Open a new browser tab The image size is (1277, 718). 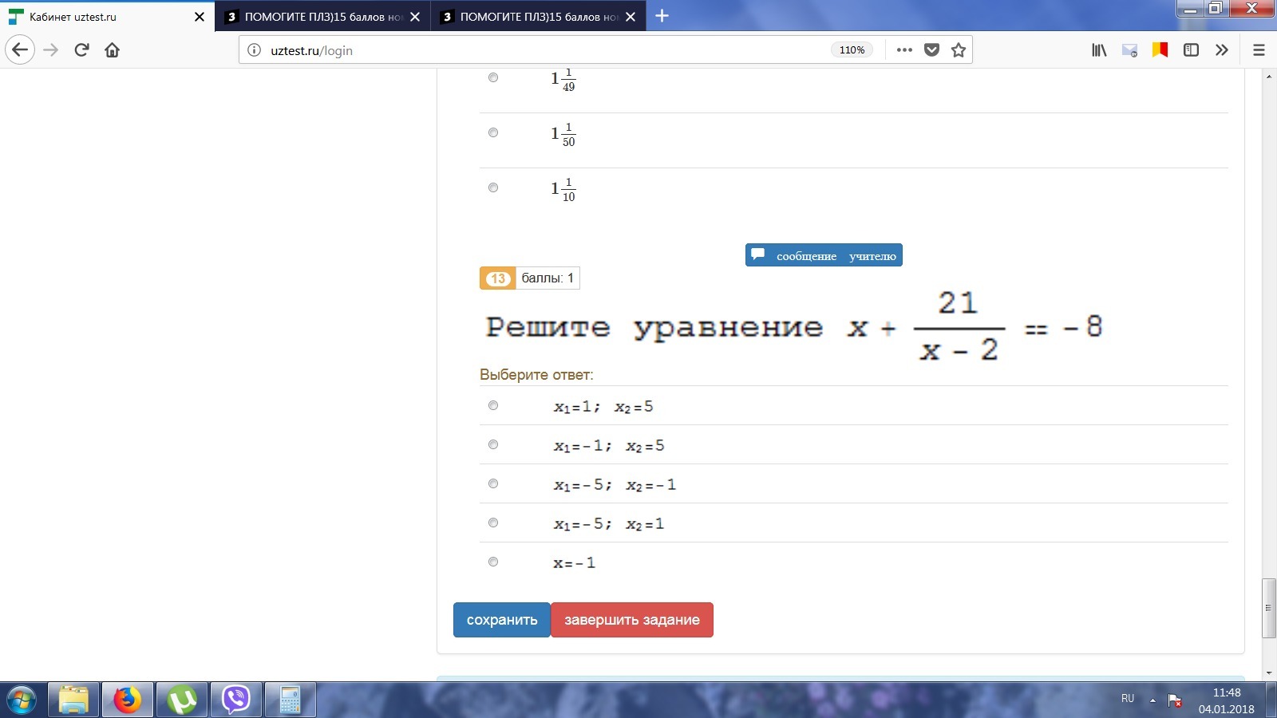coord(662,16)
